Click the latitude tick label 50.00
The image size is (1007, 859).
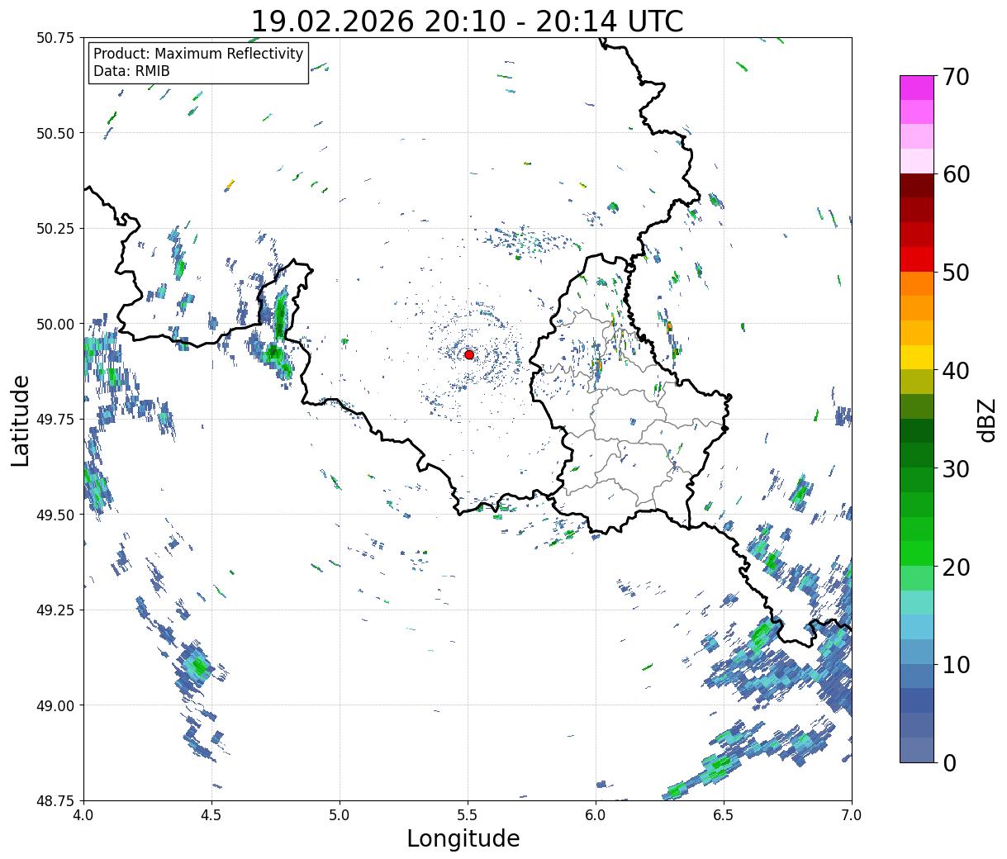click(x=55, y=324)
